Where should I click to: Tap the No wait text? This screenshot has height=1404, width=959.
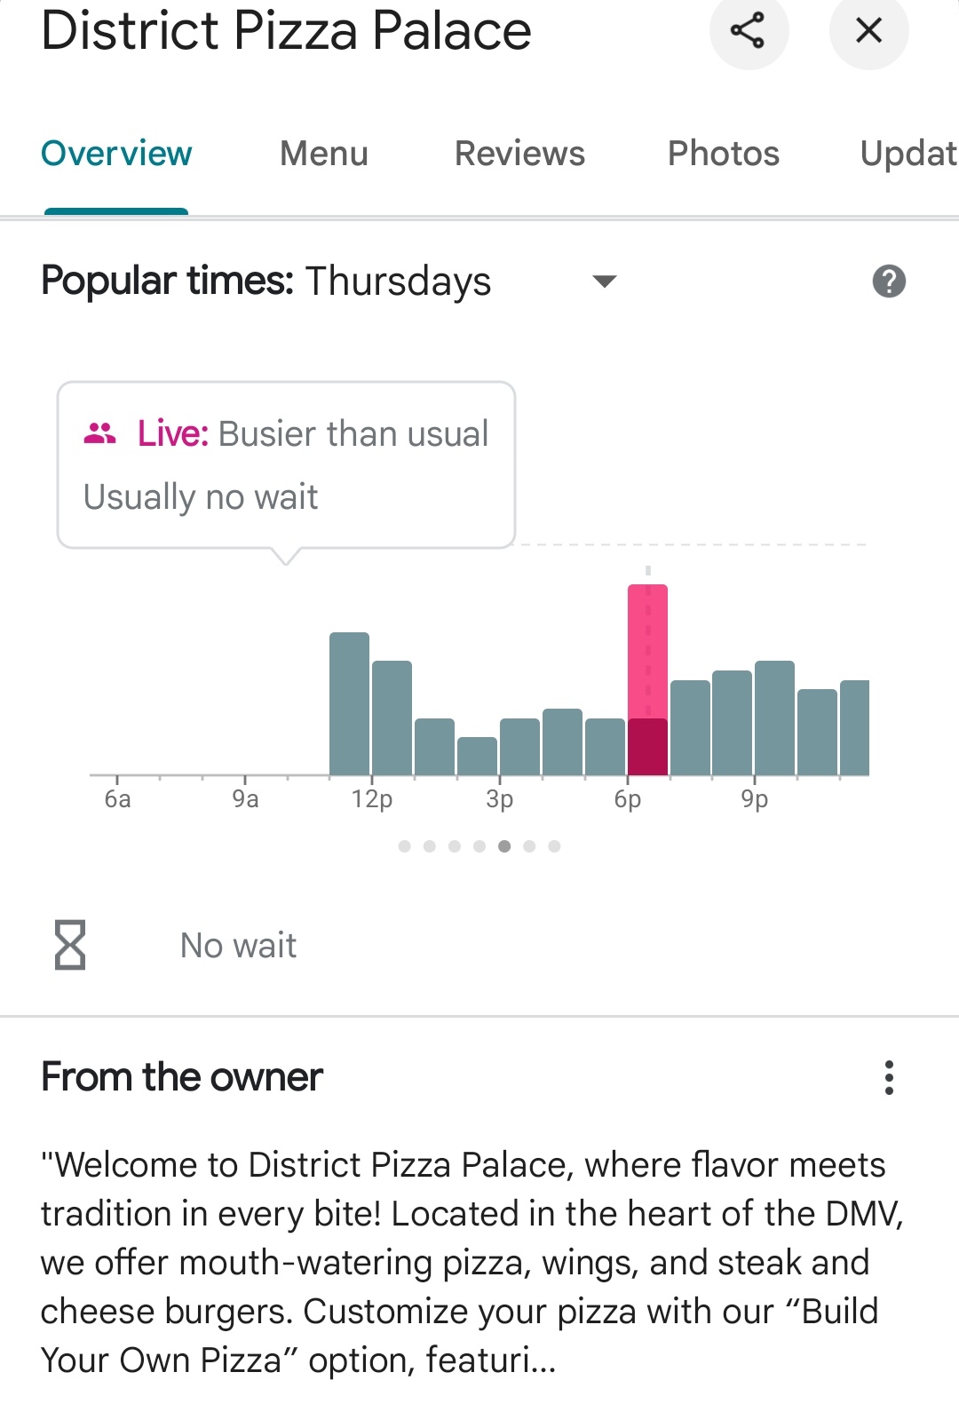pyautogui.click(x=238, y=945)
